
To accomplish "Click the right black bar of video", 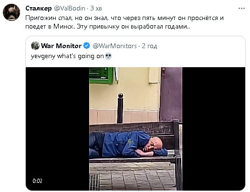I will 214,129.
